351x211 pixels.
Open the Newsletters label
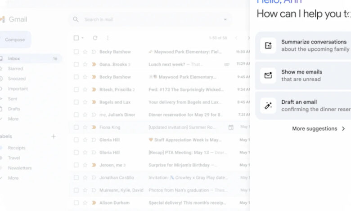[20, 168]
